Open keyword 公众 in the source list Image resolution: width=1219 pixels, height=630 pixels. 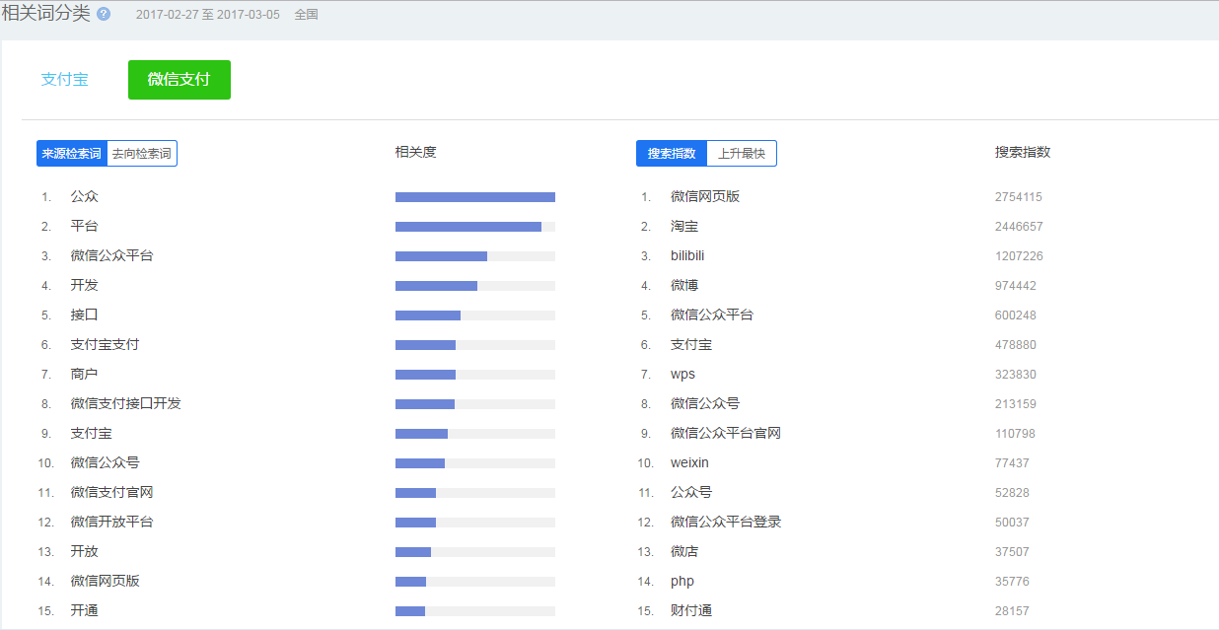tap(85, 197)
